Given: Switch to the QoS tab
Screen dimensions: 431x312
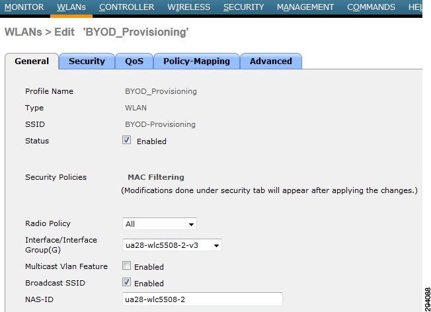Looking at the screenshot, I should [x=134, y=61].
